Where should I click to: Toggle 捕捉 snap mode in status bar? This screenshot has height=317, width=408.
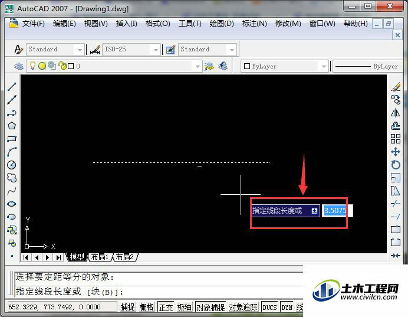[128, 307]
